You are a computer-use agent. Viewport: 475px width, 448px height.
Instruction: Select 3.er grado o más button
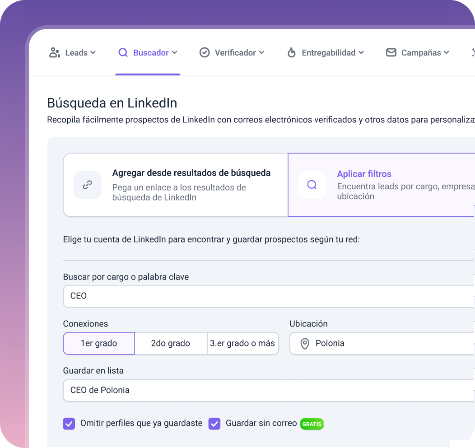[x=242, y=343]
